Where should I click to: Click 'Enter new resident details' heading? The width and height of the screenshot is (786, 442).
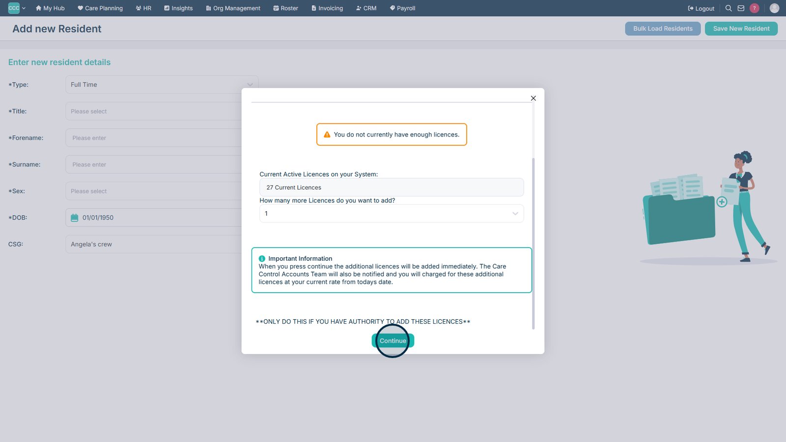(x=59, y=62)
